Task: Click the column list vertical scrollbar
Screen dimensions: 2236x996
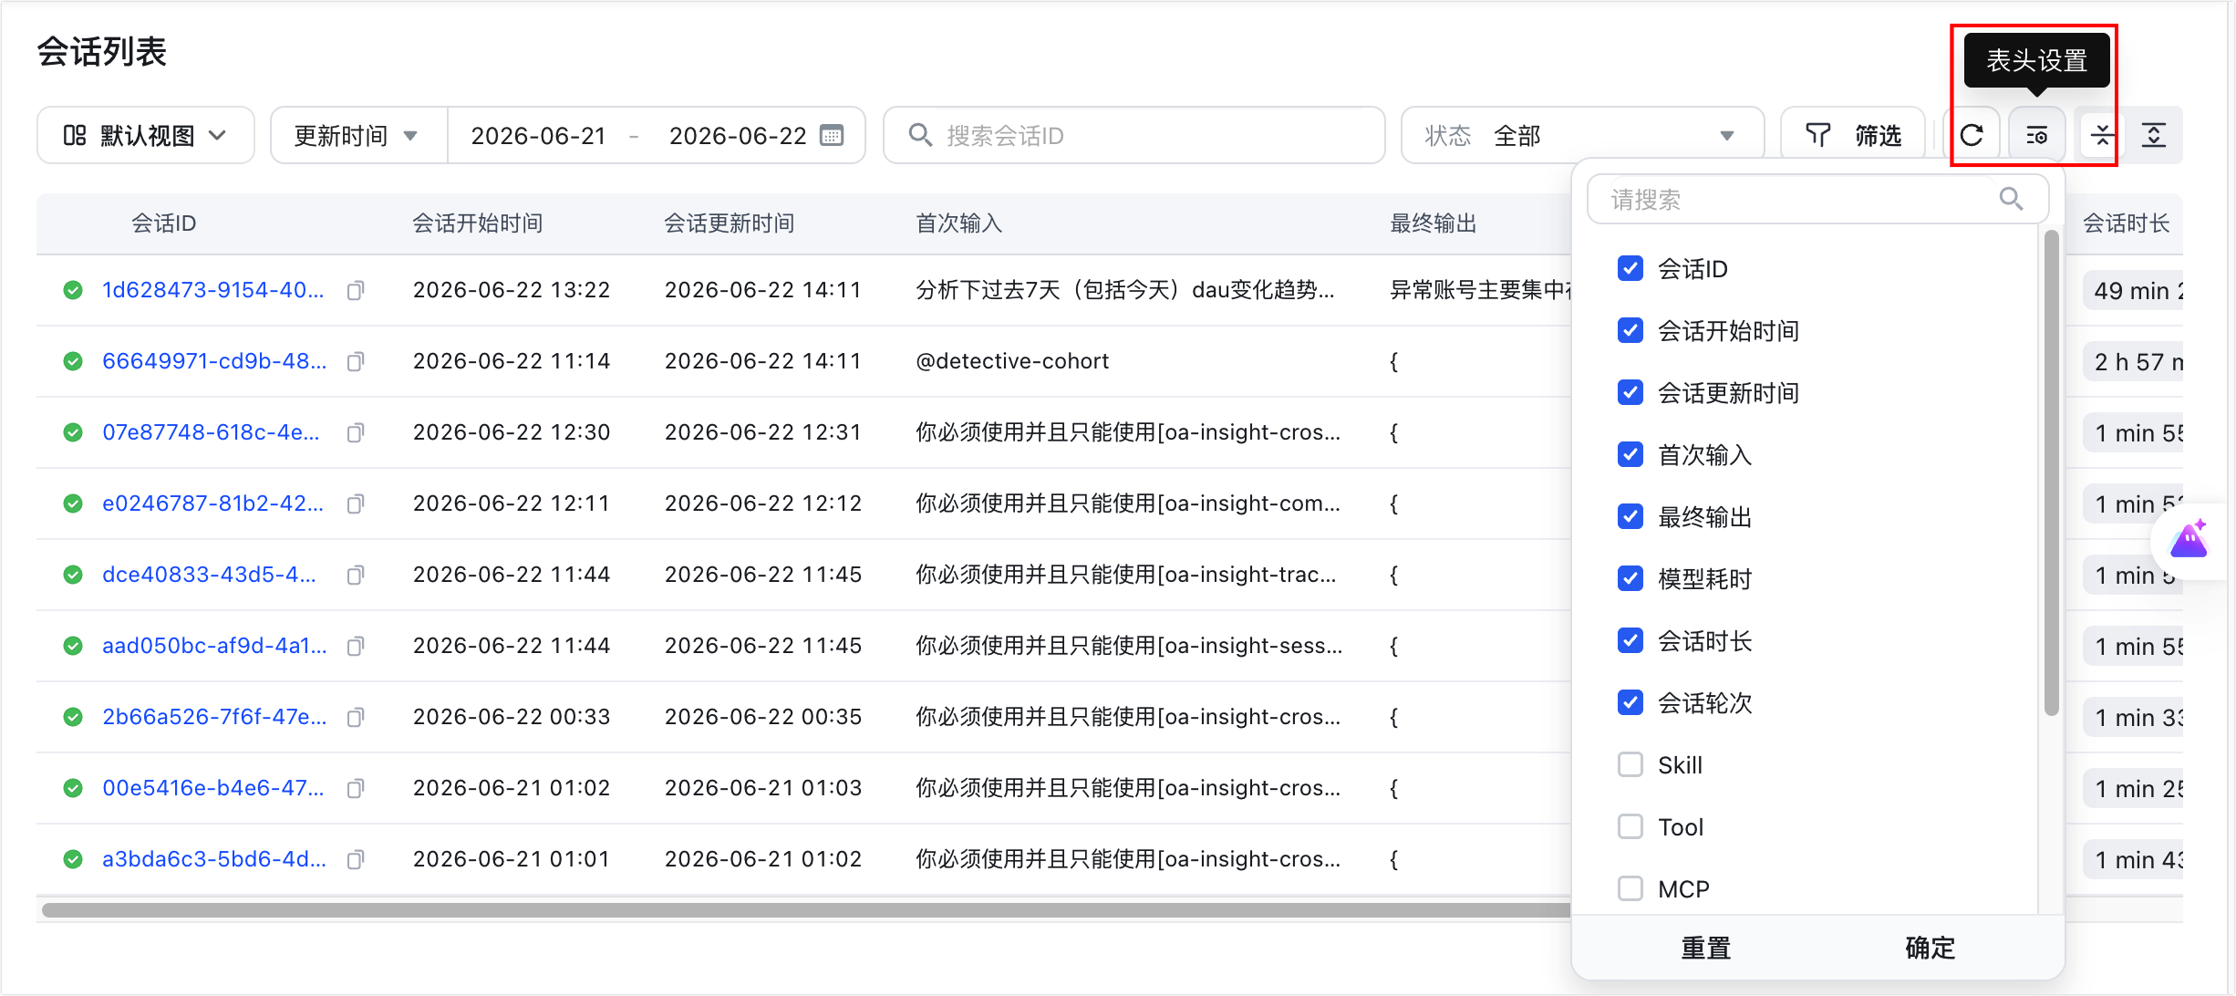Action: point(2052,472)
